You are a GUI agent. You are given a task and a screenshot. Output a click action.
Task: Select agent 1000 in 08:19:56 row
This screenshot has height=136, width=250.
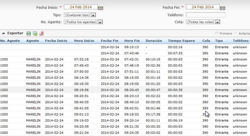(x=4, y=90)
